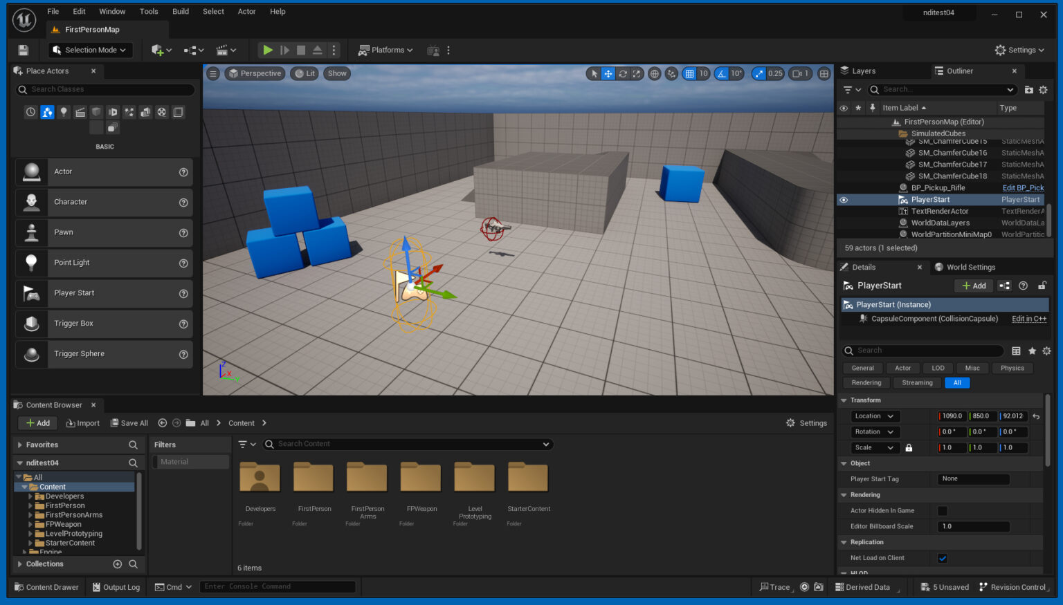Viewport: 1063px width, 605px height.
Task: Open the Platforms toolbar menu
Action: click(385, 50)
